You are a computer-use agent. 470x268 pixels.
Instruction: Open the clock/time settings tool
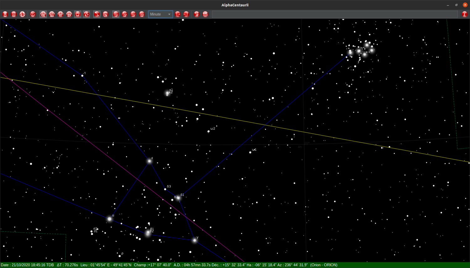coord(33,14)
